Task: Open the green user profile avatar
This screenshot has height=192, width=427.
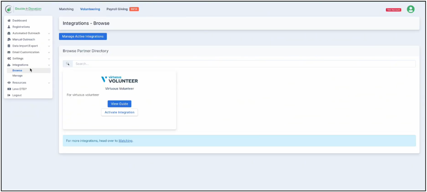Action: pos(410,9)
